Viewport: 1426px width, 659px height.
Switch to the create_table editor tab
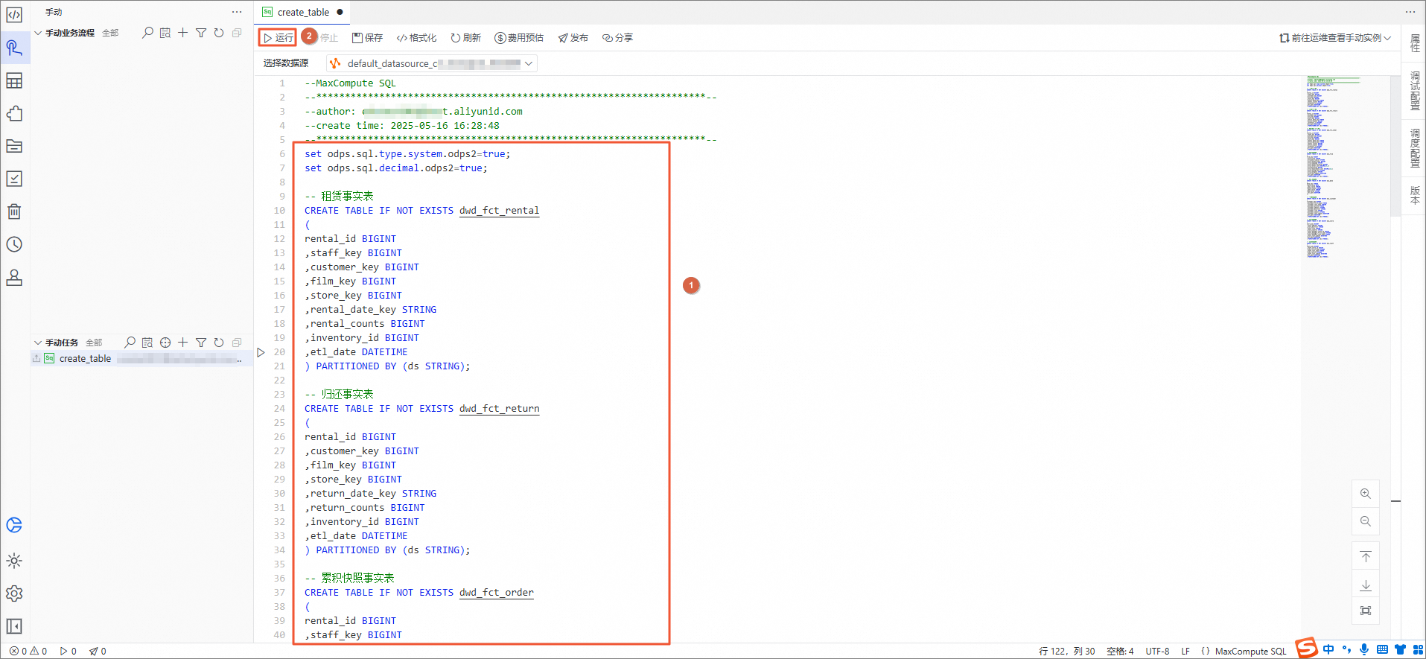pyautogui.click(x=302, y=12)
